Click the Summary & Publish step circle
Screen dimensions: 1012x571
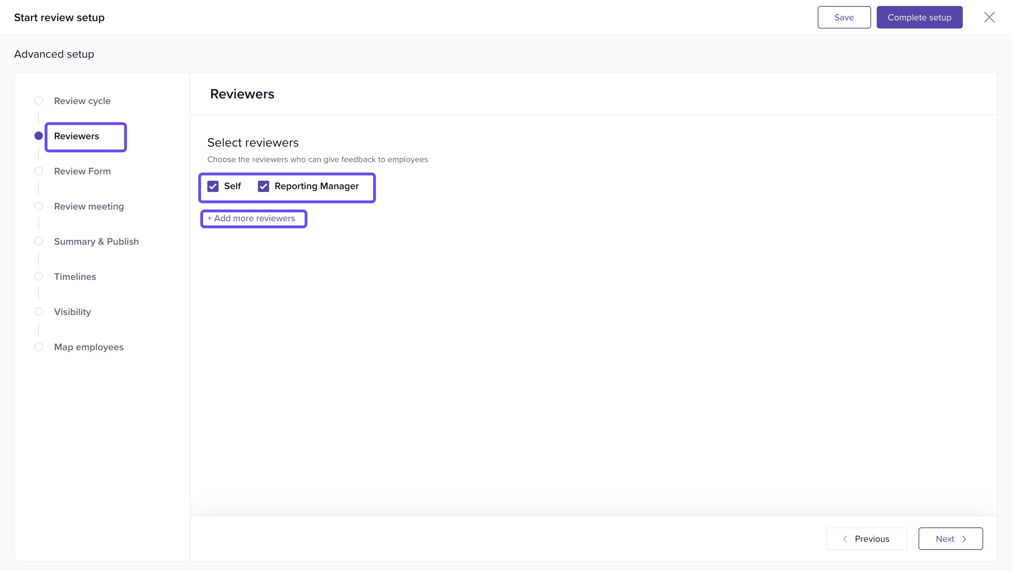(x=39, y=241)
